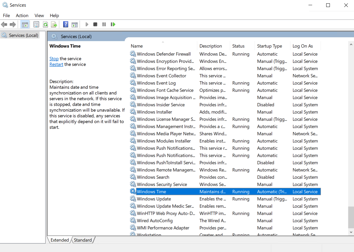The height and width of the screenshot is (252, 354).
Task: Select the Windows PushToInstall Servi... service
Action: coord(225,162)
